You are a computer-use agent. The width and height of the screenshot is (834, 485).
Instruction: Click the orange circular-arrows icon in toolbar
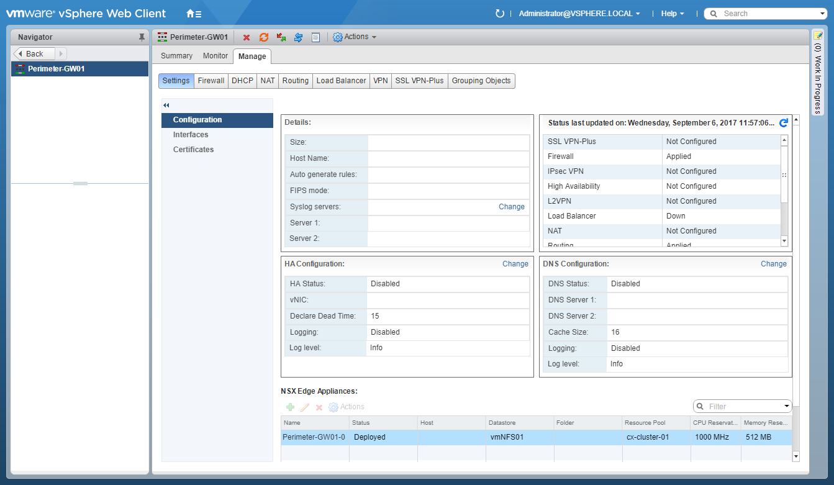click(264, 37)
